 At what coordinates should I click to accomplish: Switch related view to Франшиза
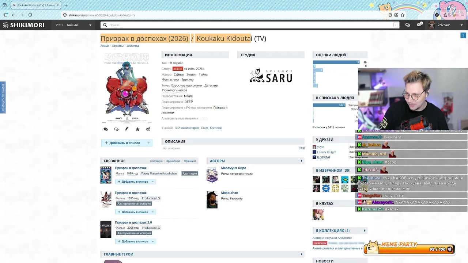(190, 161)
